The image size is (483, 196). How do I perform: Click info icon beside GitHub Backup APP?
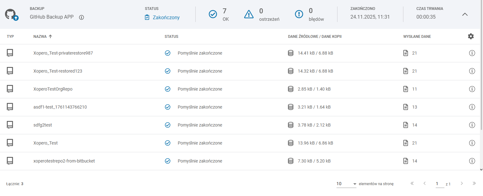[x=81, y=17]
